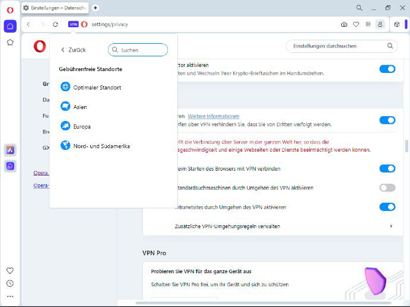Click the VPN badge in address bar

point(73,24)
